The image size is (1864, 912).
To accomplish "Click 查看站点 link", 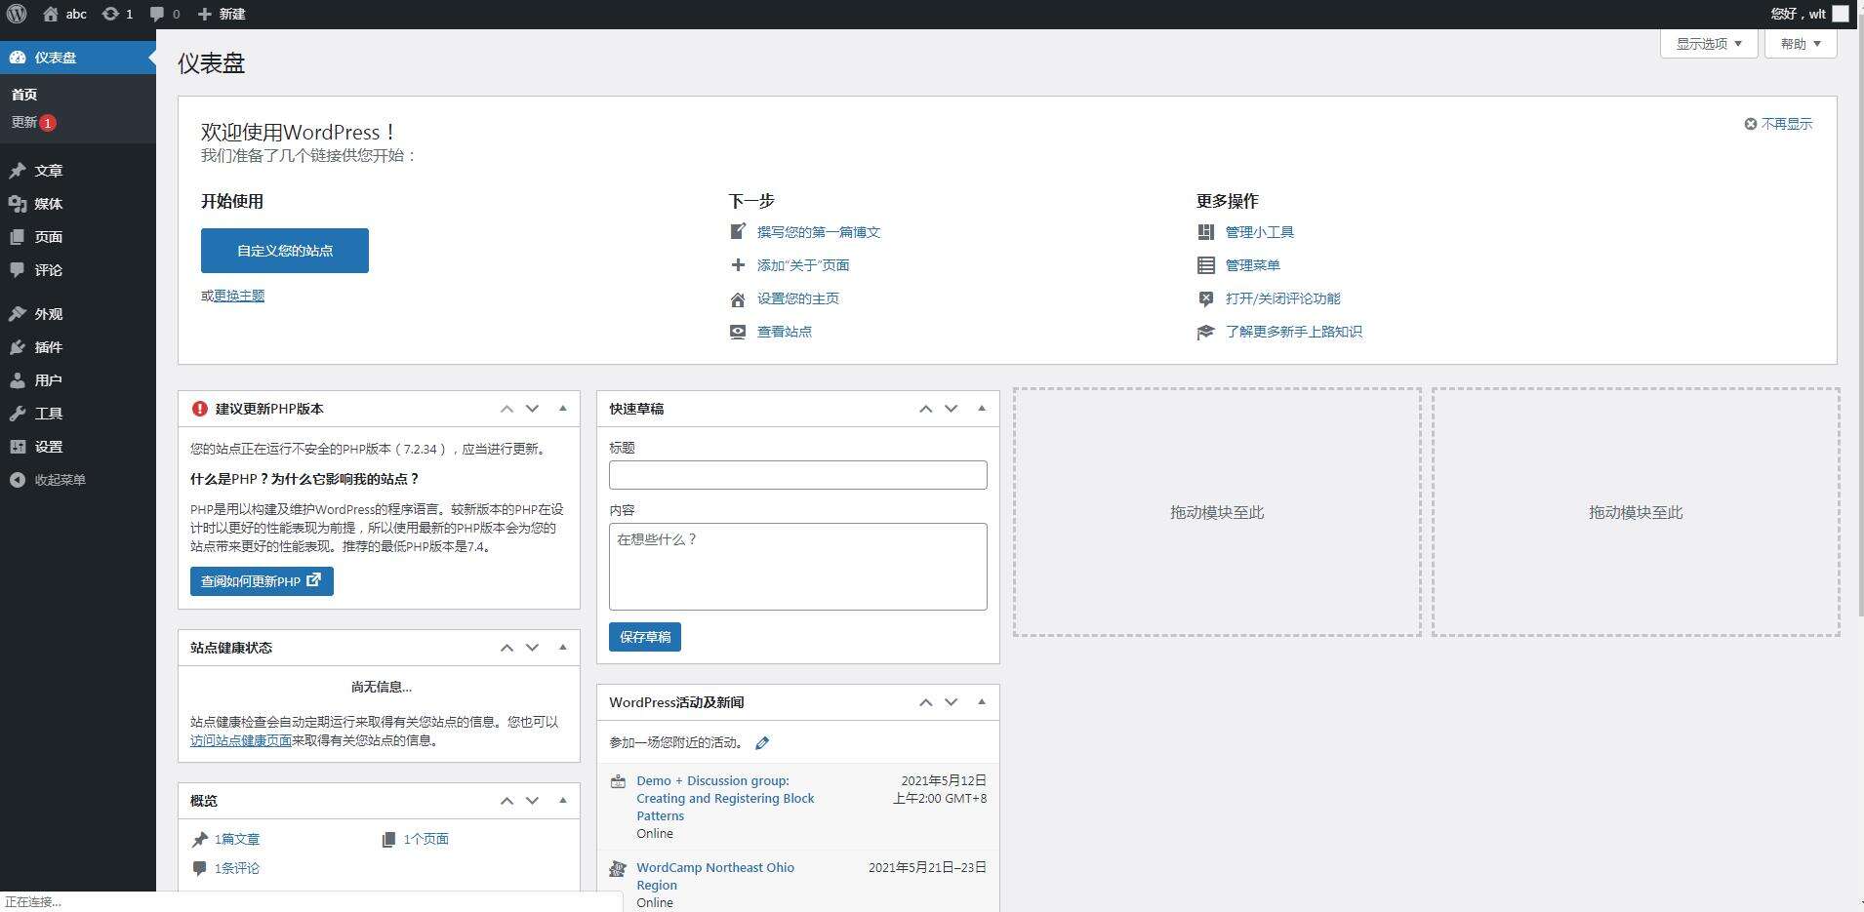I will (785, 332).
